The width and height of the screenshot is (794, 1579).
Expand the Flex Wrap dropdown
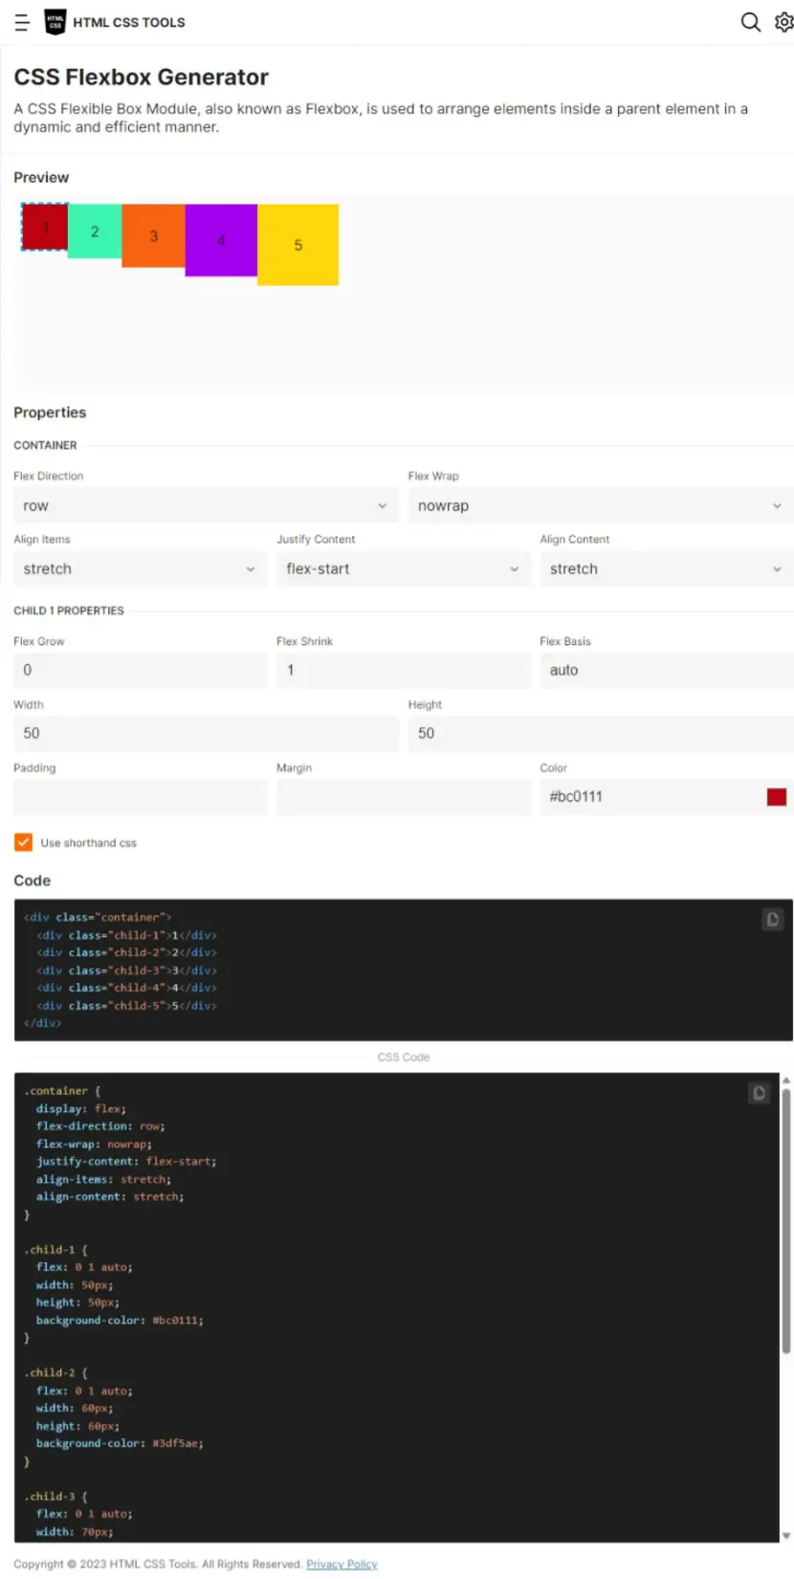pyautogui.click(x=601, y=505)
